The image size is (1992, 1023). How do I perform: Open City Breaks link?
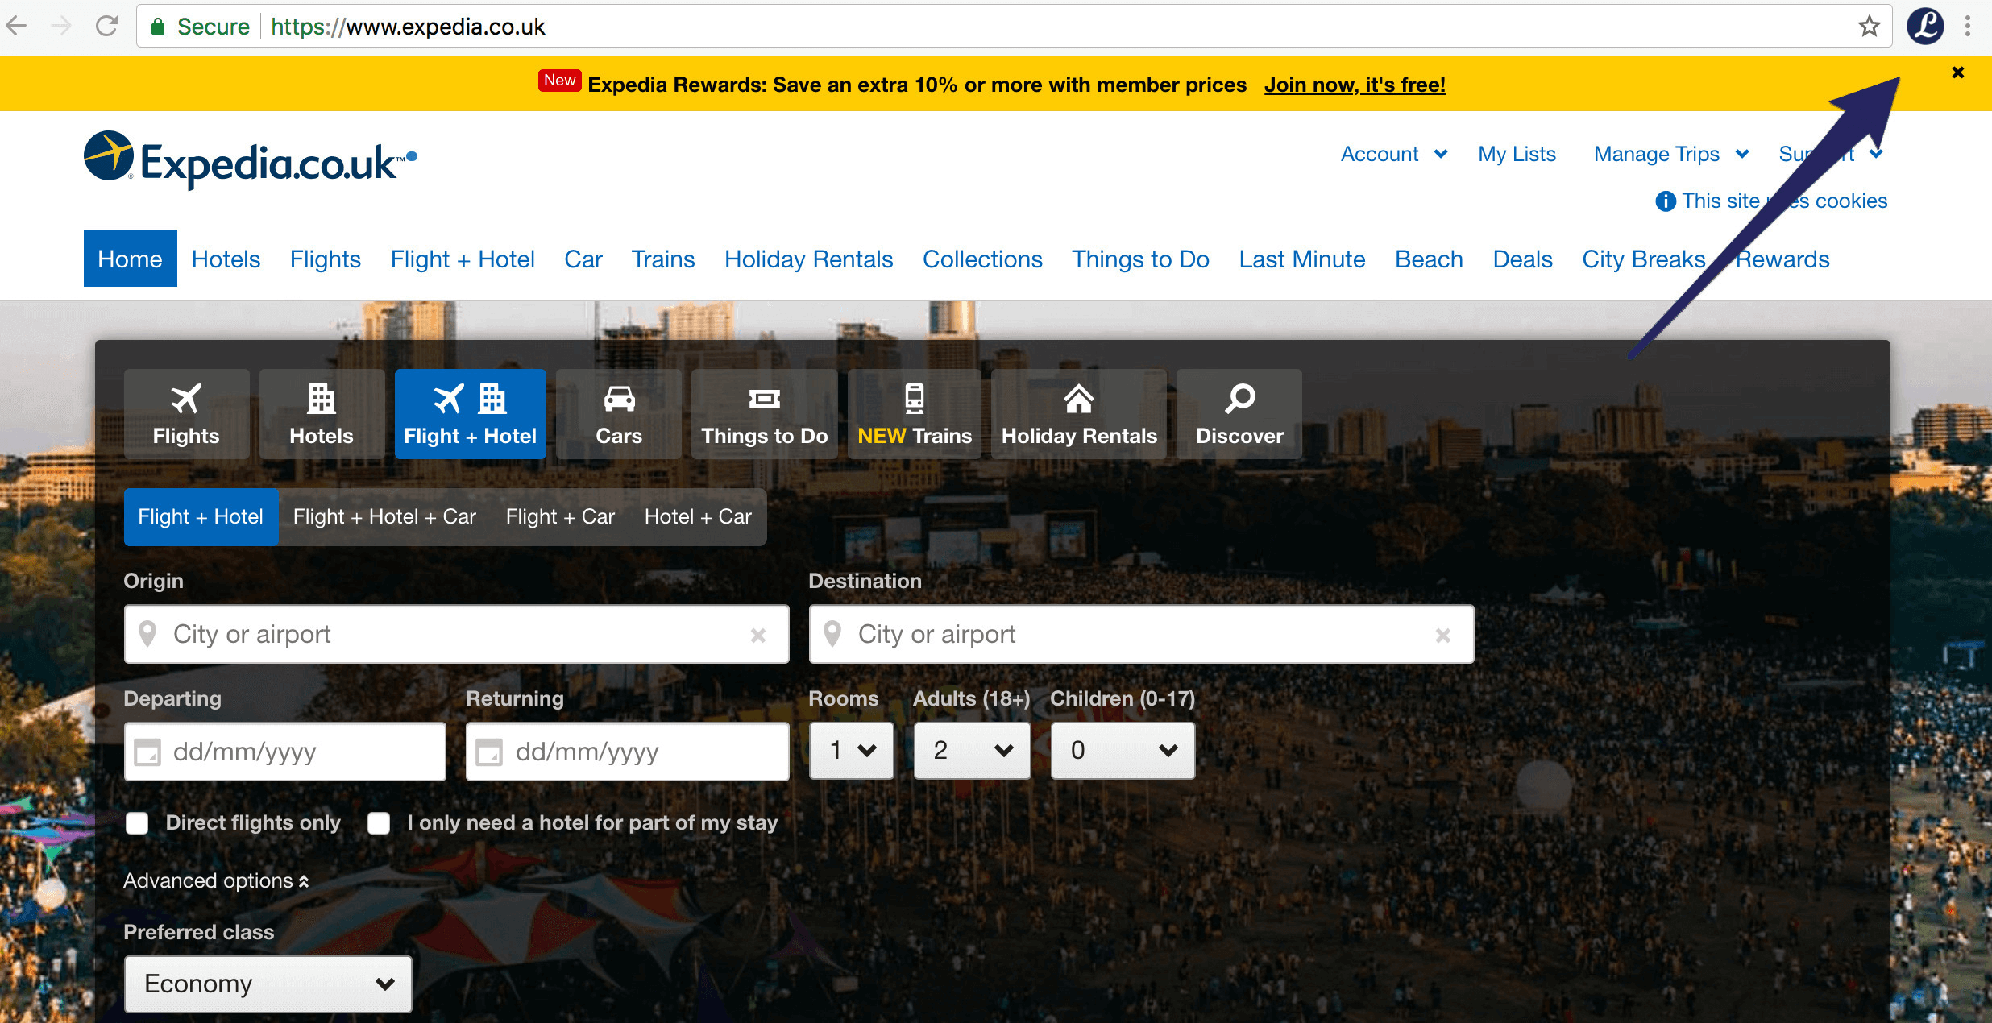(1644, 259)
